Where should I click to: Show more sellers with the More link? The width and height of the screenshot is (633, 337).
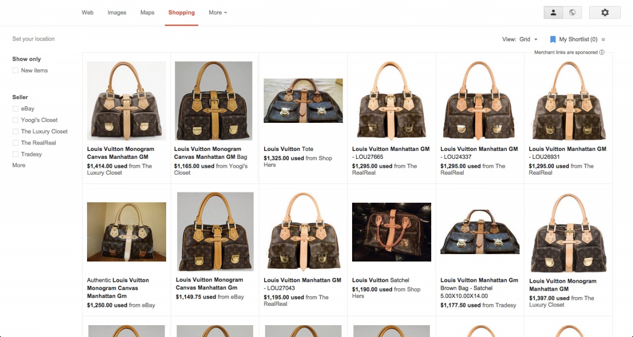click(x=19, y=165)
